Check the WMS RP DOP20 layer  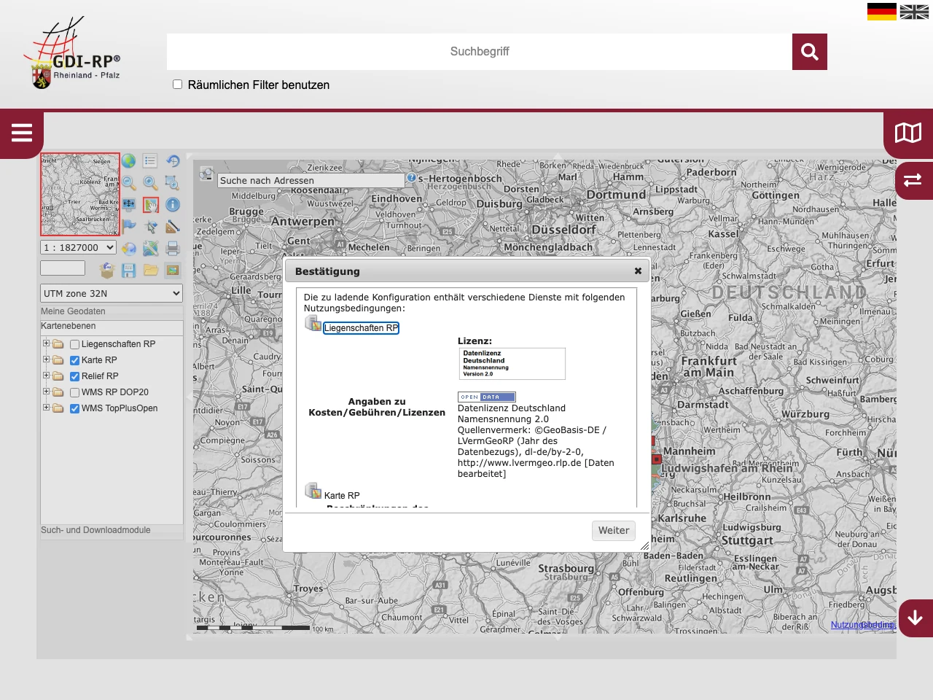[74, 392]
